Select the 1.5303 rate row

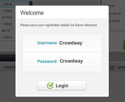click(8, 11)
